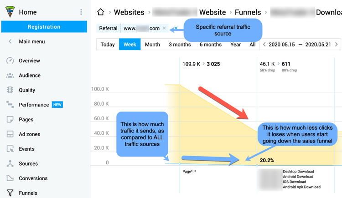Click the Funnels breadcrumb link
342x198 pixels.
click(x=248, y=12)
